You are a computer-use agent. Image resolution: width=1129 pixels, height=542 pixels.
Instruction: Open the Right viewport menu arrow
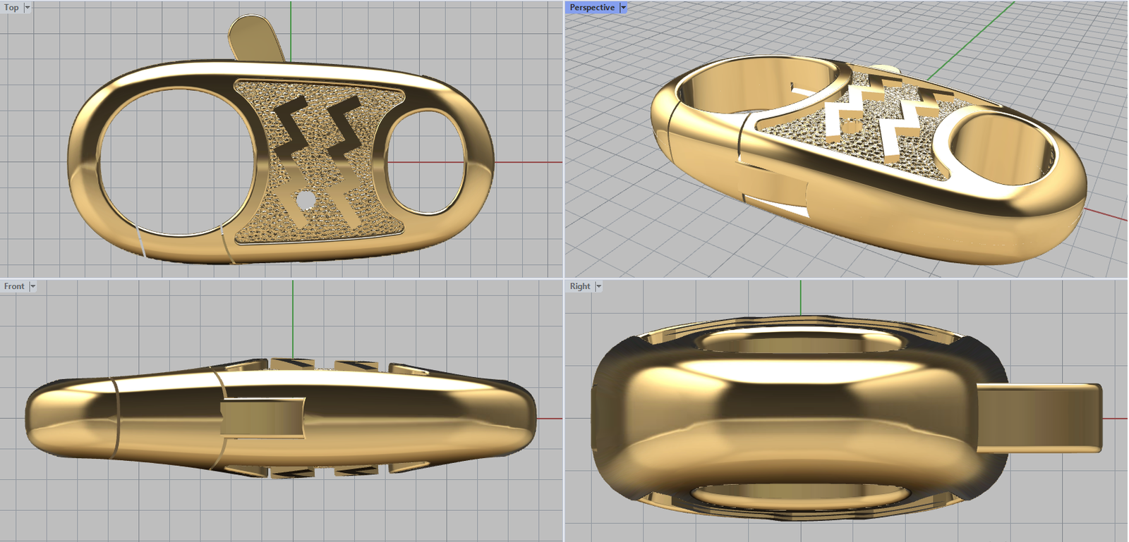598,286
